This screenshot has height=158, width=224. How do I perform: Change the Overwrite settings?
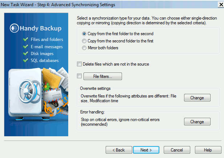point(197,98)
